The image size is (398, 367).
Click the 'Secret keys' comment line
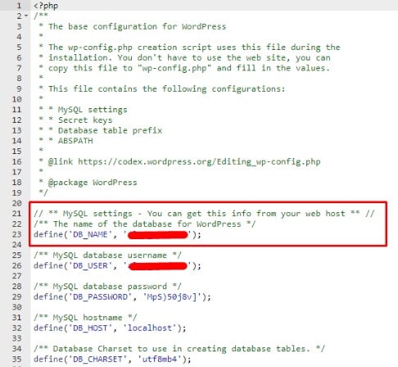pos(85,120)
